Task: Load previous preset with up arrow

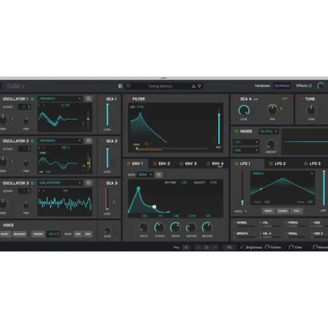Action: [x=193, y=86]
